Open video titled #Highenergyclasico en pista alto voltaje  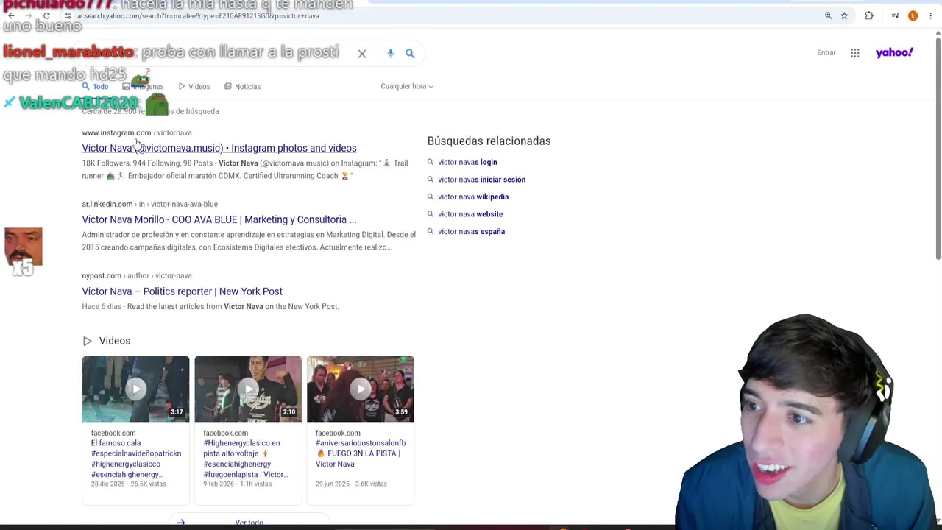[246, 459]
